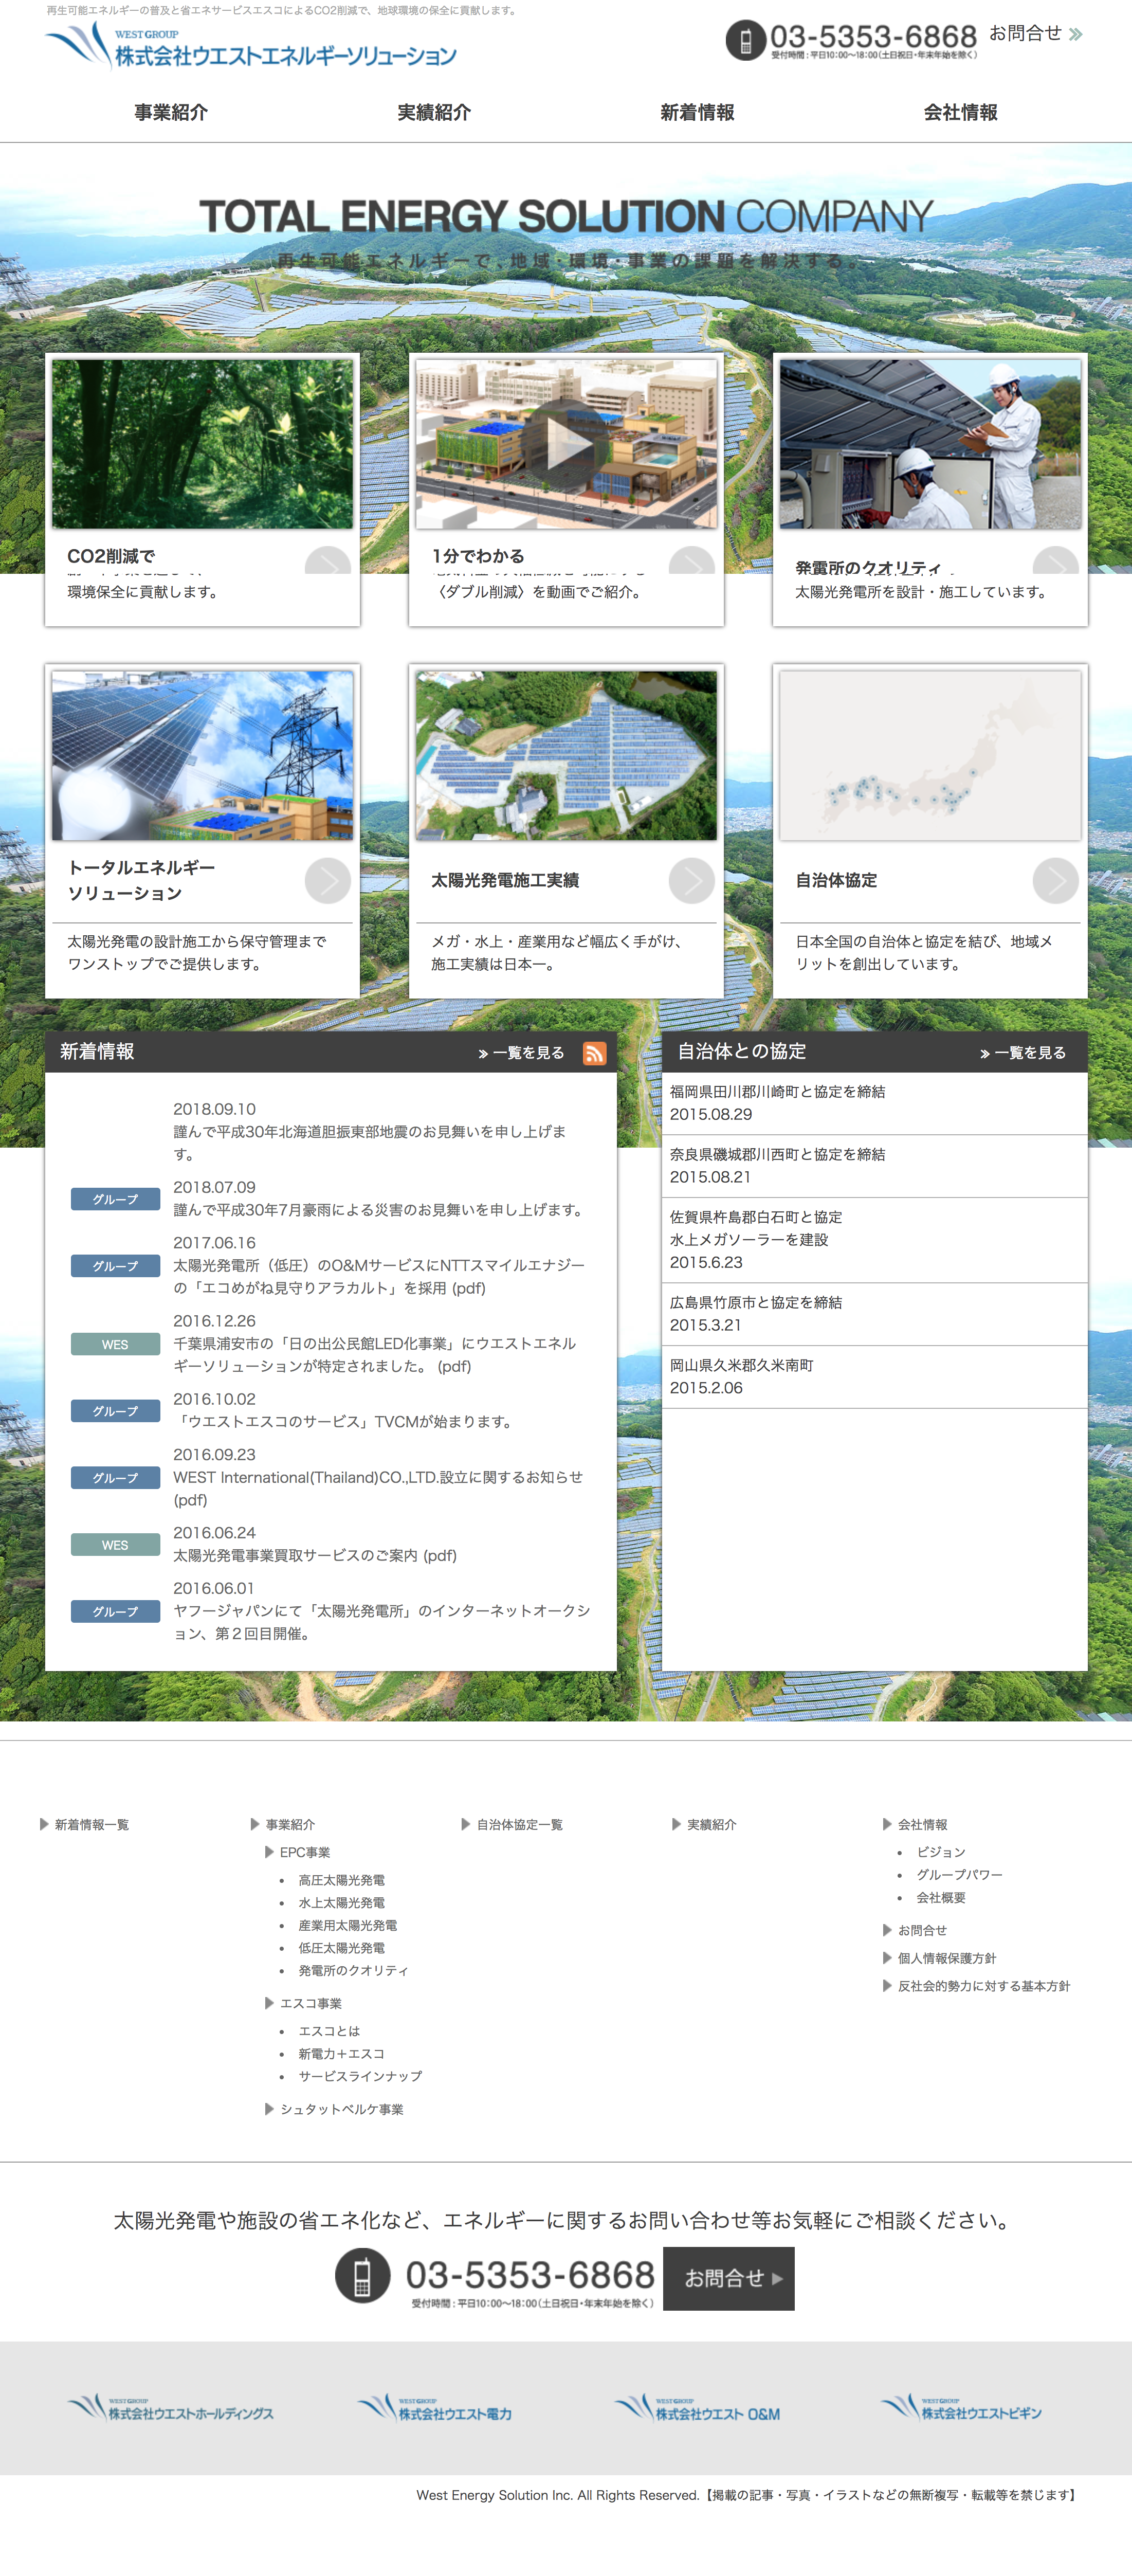Click the arrow circle on 太陽光発電施工実績 card
Screen dimensions: 1132x2576
[692, 880]
